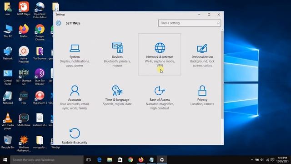Select Start Tor Browser desktop icon
This screenshot has height=164, width=291.
click(x=40, y=77)
